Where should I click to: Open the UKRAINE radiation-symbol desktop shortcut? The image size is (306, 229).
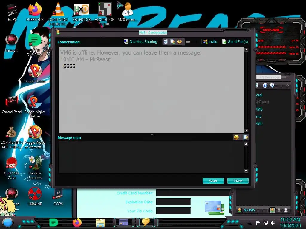coord(35,197)
